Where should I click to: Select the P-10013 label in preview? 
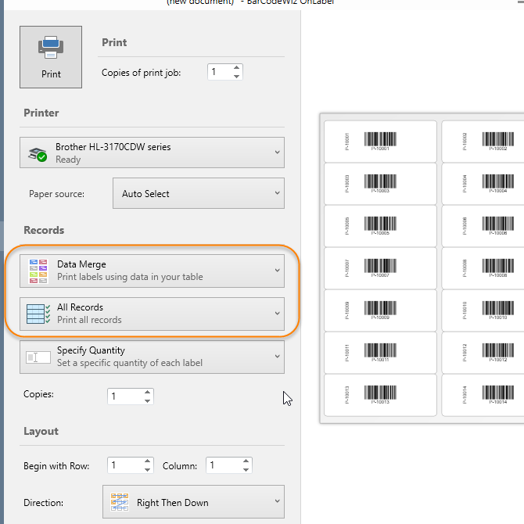(x=380, y=395)
